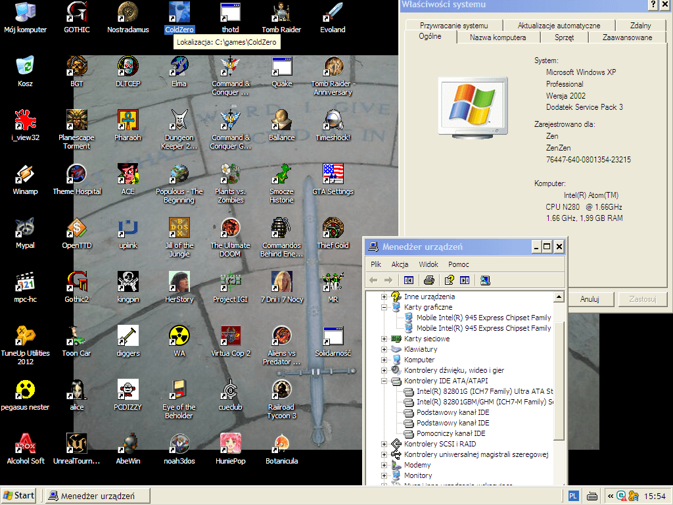Image resolution: width=673 pixels, height=505 pixels.
Task: Click the Print icon in Device Manager toolbar
Action: (429, 280)
